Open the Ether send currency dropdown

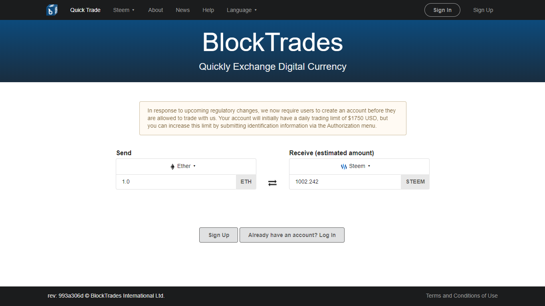(186, 166)
